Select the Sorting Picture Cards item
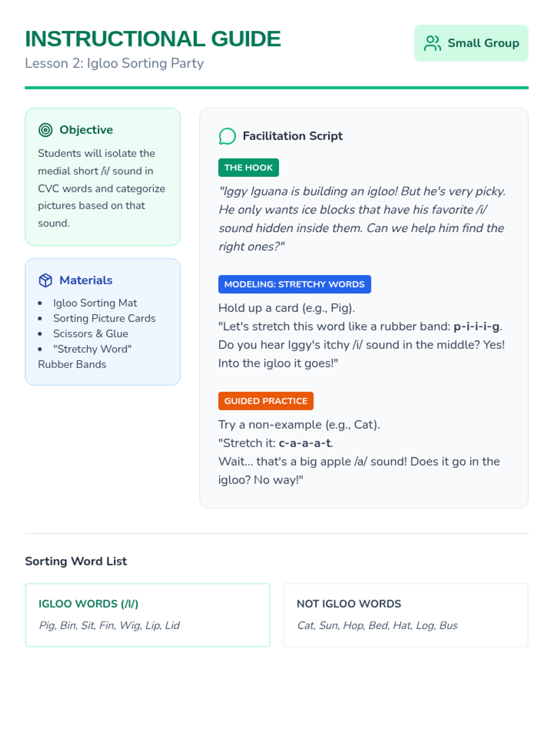Image resolution: width=553 pixels, height=737 pixels. point(104,318)
